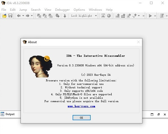The height and width of the screenshot is (134, 168).
Task: Open the Help menu
Action: click(x=109, y=10)
